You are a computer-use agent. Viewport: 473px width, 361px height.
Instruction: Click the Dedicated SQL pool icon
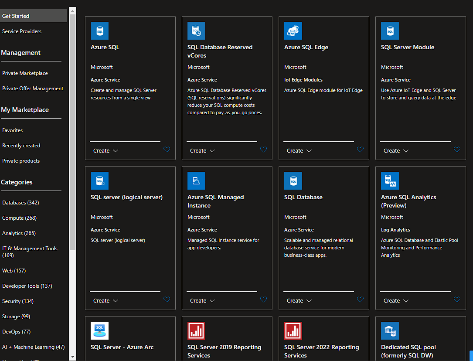390,330
